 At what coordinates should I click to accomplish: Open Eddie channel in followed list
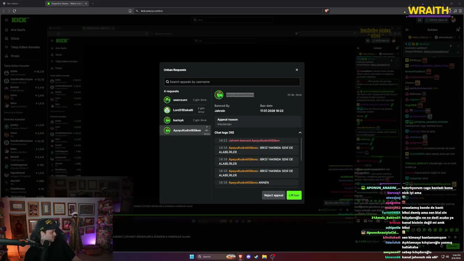pos(24,72)
